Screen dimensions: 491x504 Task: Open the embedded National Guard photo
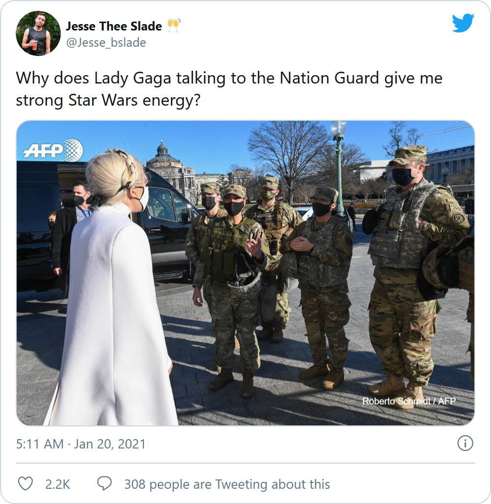[245, 273]
